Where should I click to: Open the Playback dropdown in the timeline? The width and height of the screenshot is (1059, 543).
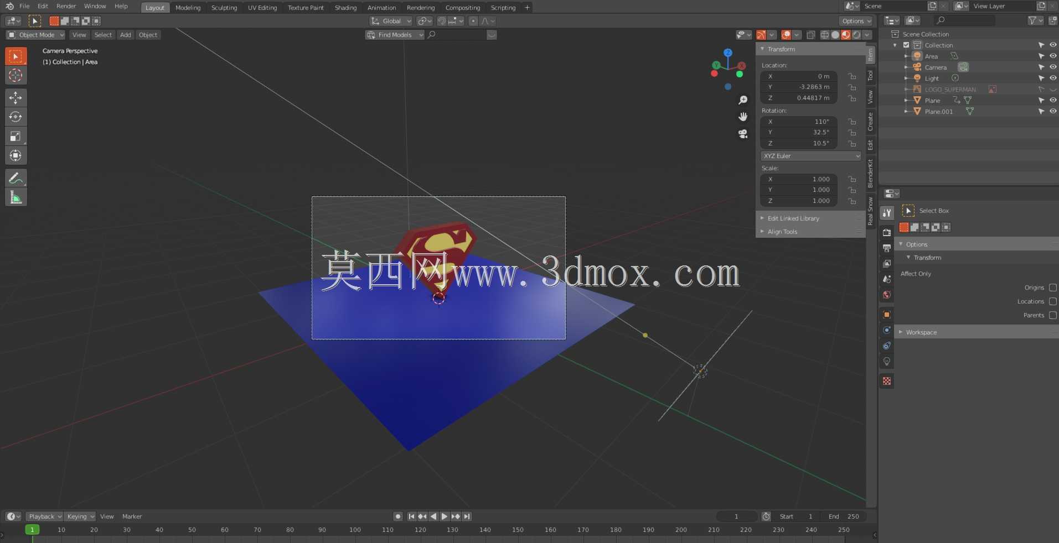click(x=44, y=516)
